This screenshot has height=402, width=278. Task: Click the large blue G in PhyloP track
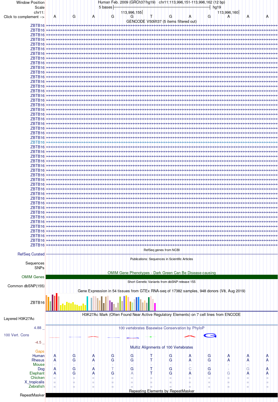pos(210,335)
